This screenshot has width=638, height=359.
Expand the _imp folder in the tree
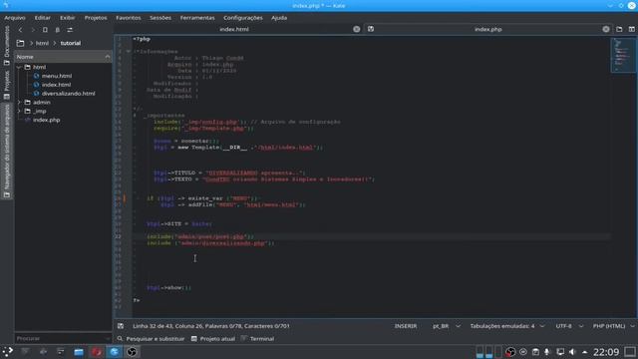19,111
